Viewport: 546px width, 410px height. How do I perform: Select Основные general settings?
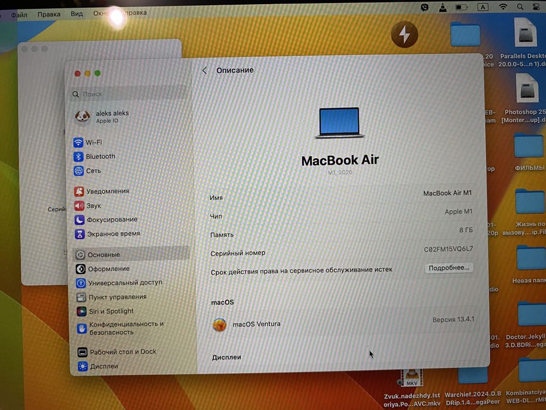click(131, 255)
